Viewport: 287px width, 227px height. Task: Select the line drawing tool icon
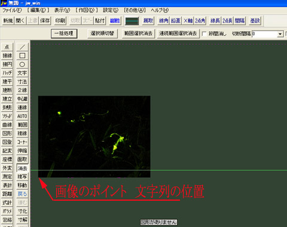pos(22,47)
